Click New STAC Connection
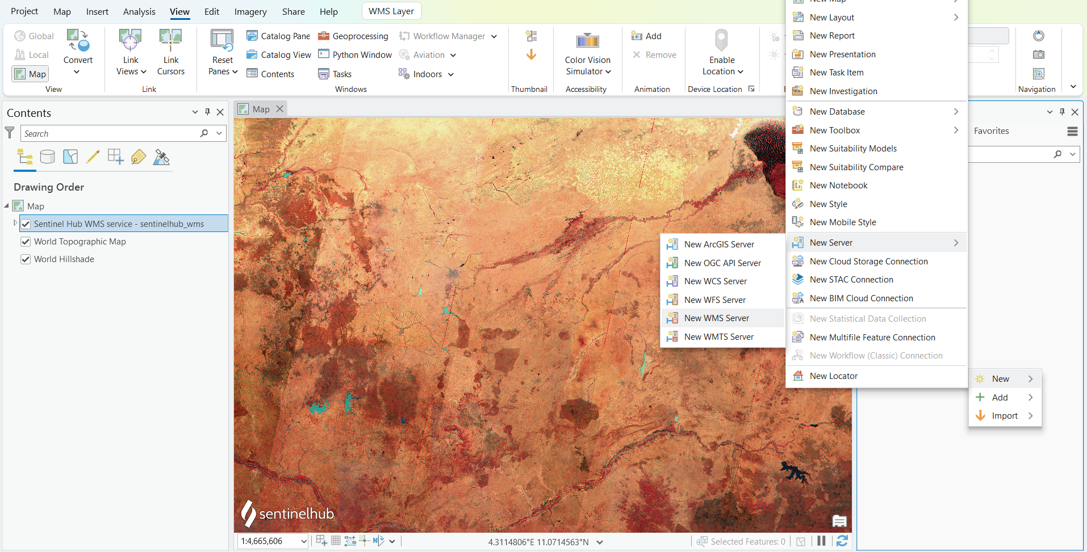The width and height of the screenshot is (1087, 552). (876, 279)
